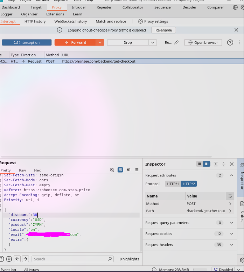This screenshot has height=272, width=244.
Task: Toggle show newline \n characters
Action: point(128,170)
